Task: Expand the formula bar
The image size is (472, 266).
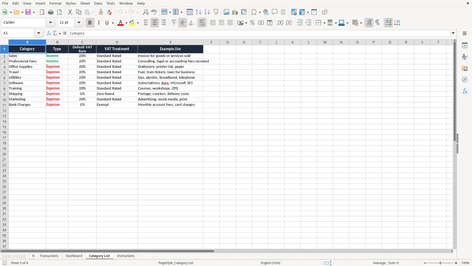Action: tap(453, 33)
